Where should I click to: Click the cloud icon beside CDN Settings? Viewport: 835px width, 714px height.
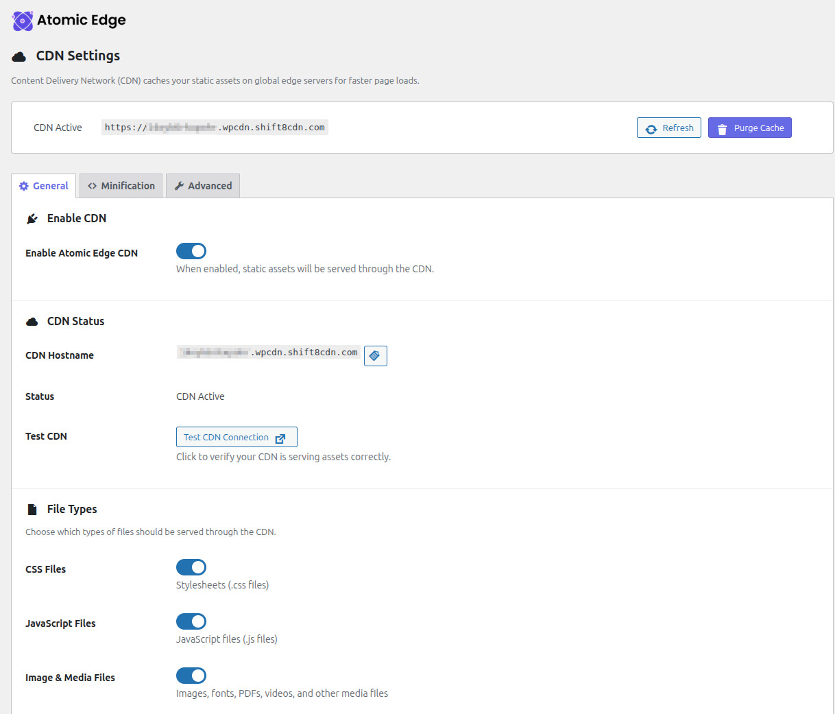19,57
